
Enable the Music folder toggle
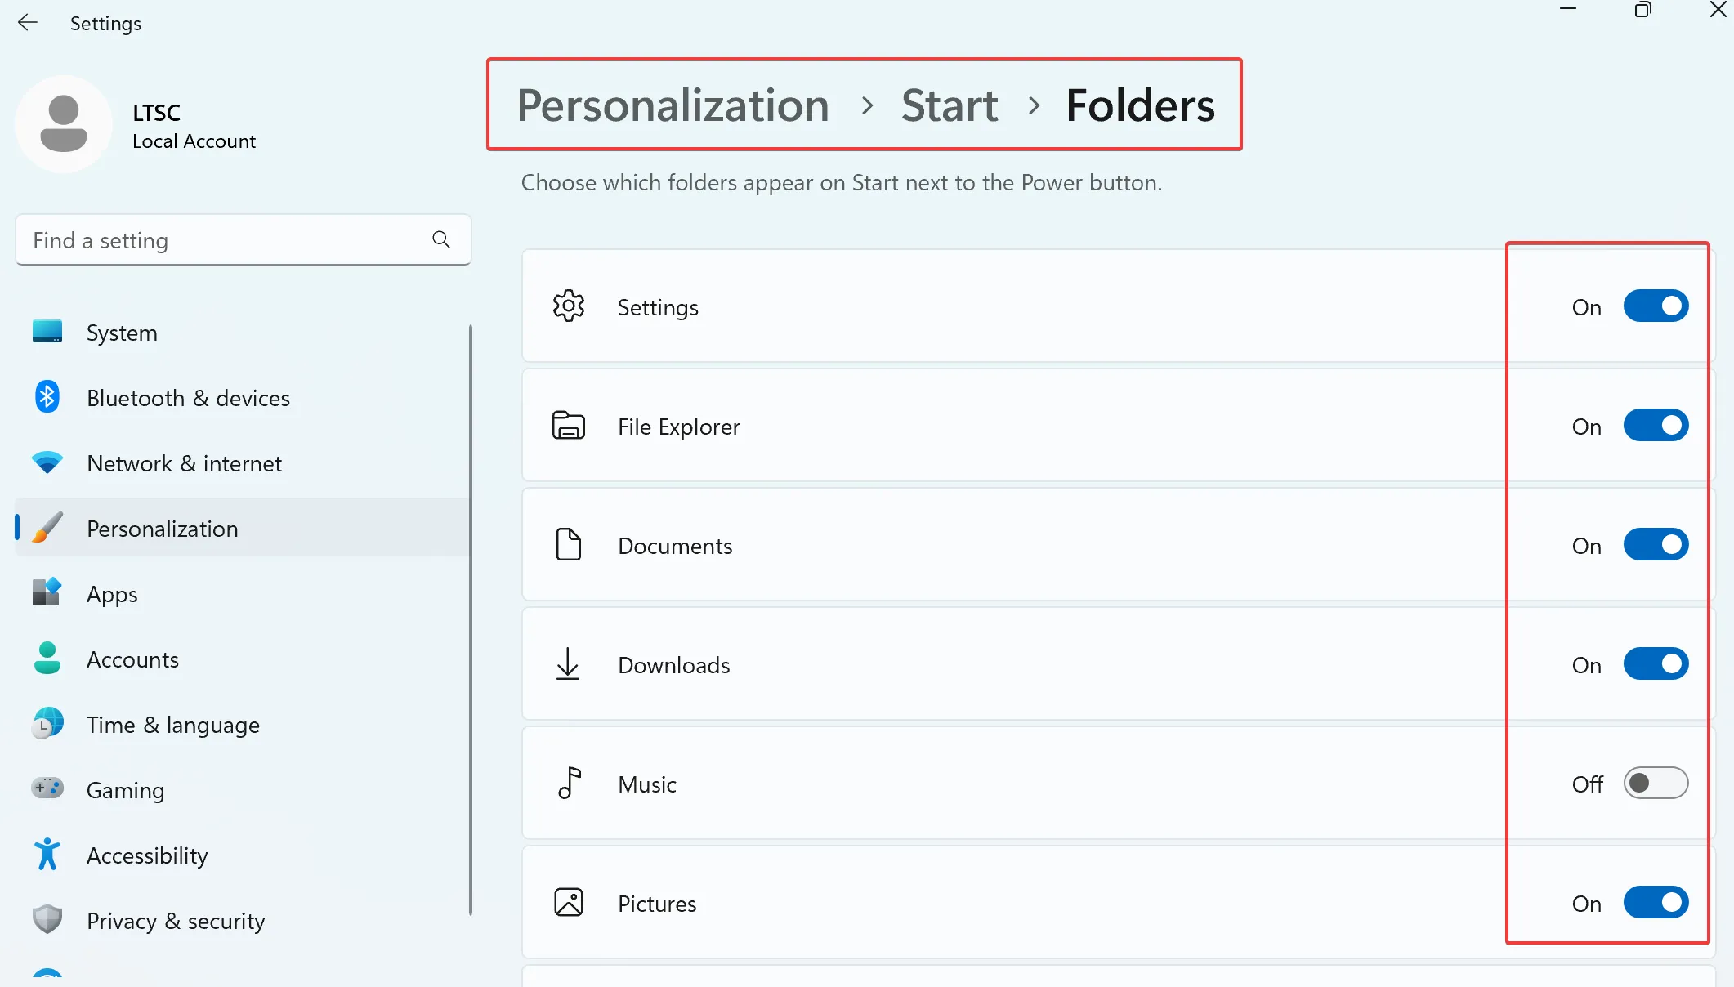[x=1656, y=783]
